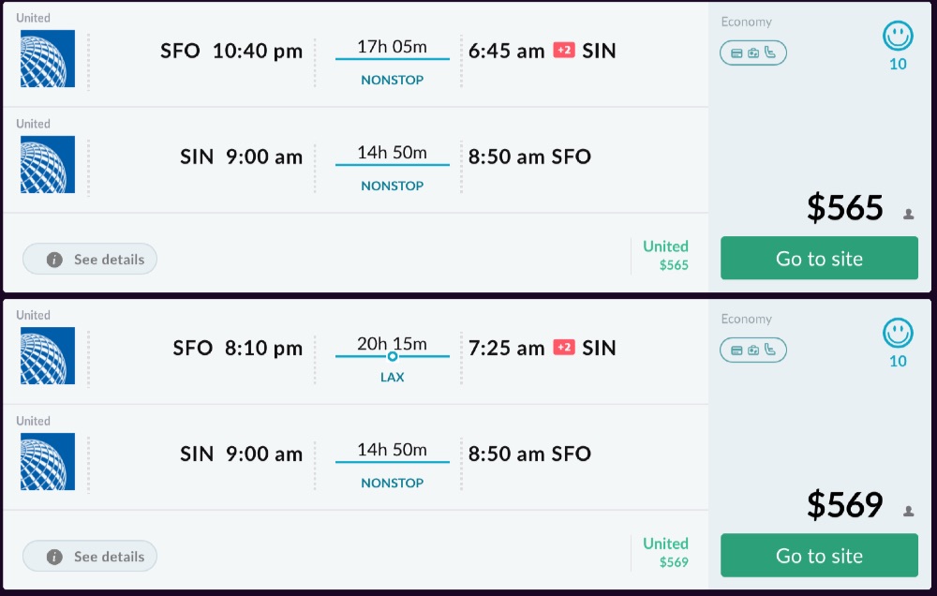Viewport: 937px width, 596px height.
Task: Click the payment card icon on $565 fare
Action: [x=736, y=53]
